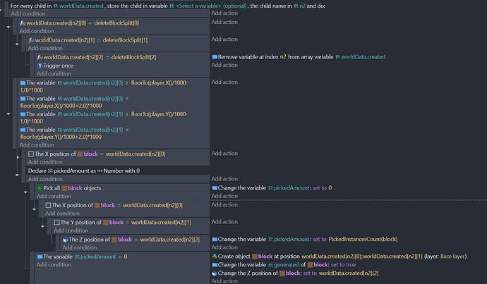This screenshot has width=487, height=284.
Task: Click icon of PickedInstancesCount action
Action: tap(215, 240)
